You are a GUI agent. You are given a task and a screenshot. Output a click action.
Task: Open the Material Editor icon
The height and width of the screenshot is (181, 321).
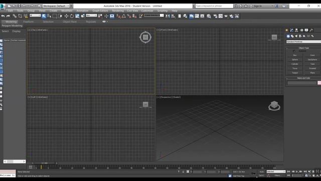tap(209, 16)
